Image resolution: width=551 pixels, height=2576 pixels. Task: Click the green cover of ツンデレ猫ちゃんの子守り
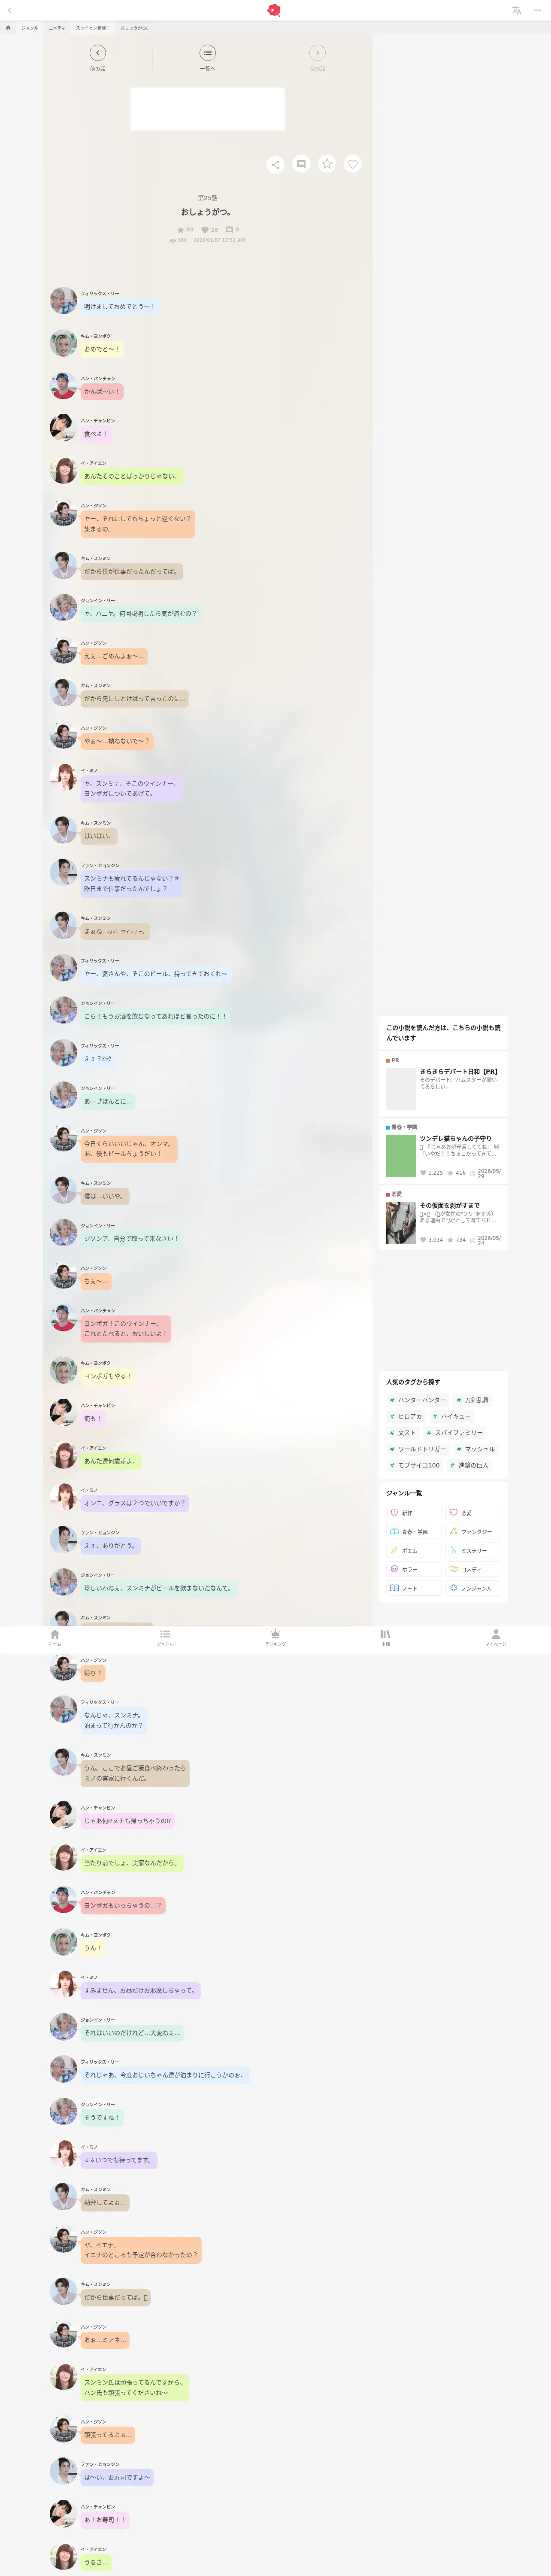(x=401, y=1156)
